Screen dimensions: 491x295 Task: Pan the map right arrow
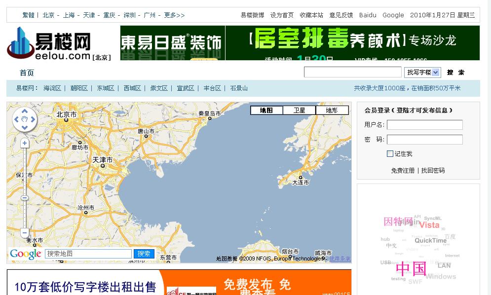click(33, 119)
